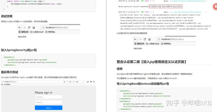Click spring-boot-starter-tomcat artifactId code line
This screenshot has height=112, width=217.
(x=146, y=96)
